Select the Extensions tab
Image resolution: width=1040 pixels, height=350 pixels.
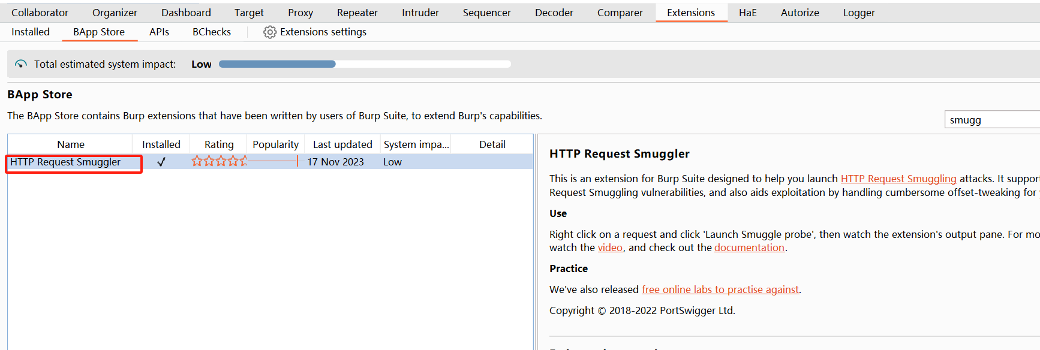691,13
